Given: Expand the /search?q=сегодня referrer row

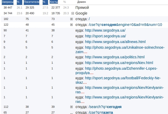Looking at the screenshot, I should [x=71, y=107].
